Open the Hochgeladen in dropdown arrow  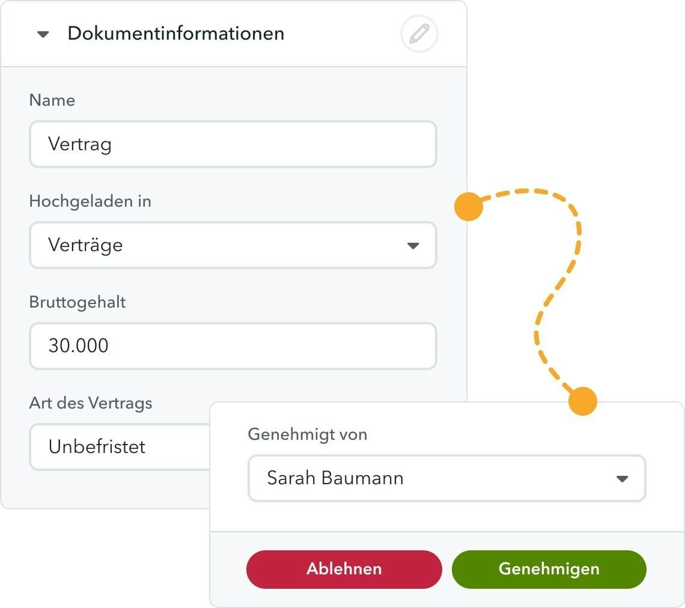(413, 246)
